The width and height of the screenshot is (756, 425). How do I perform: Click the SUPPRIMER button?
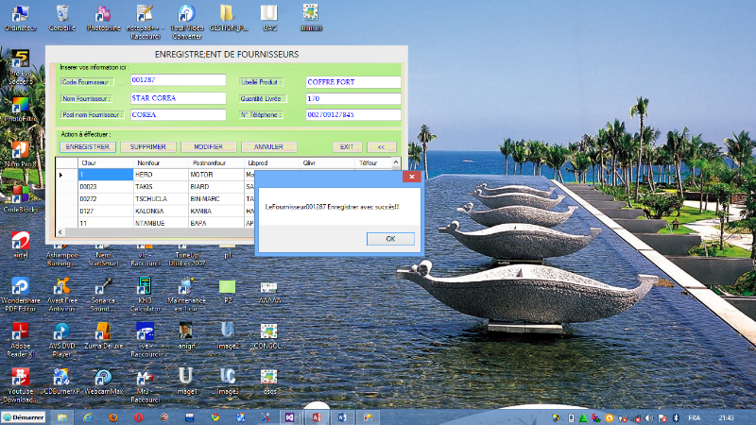(149, 147)
